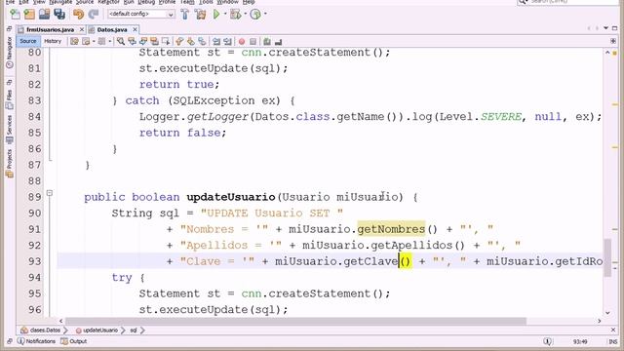This screenshot has height=351, width=624.
Task: Click the New Project icon
Action: pyautogui.click(x=29, y=15)
